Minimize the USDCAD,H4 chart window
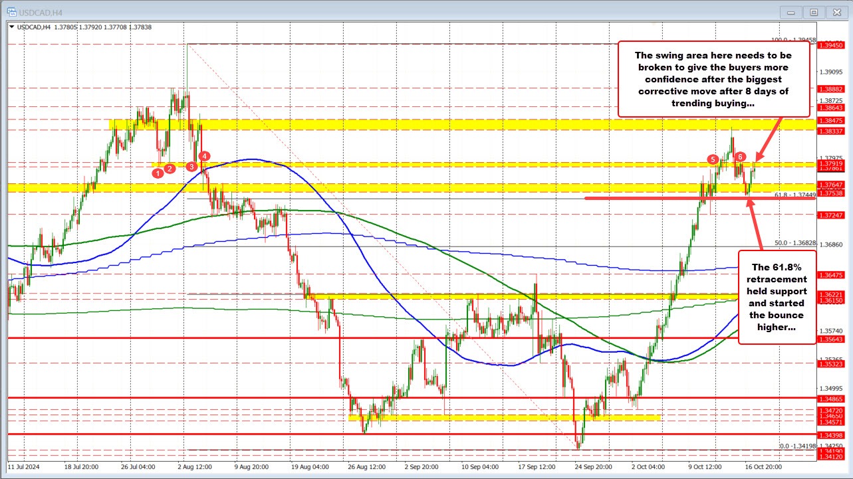The image size is (853, 479). (x=792, y=12)
